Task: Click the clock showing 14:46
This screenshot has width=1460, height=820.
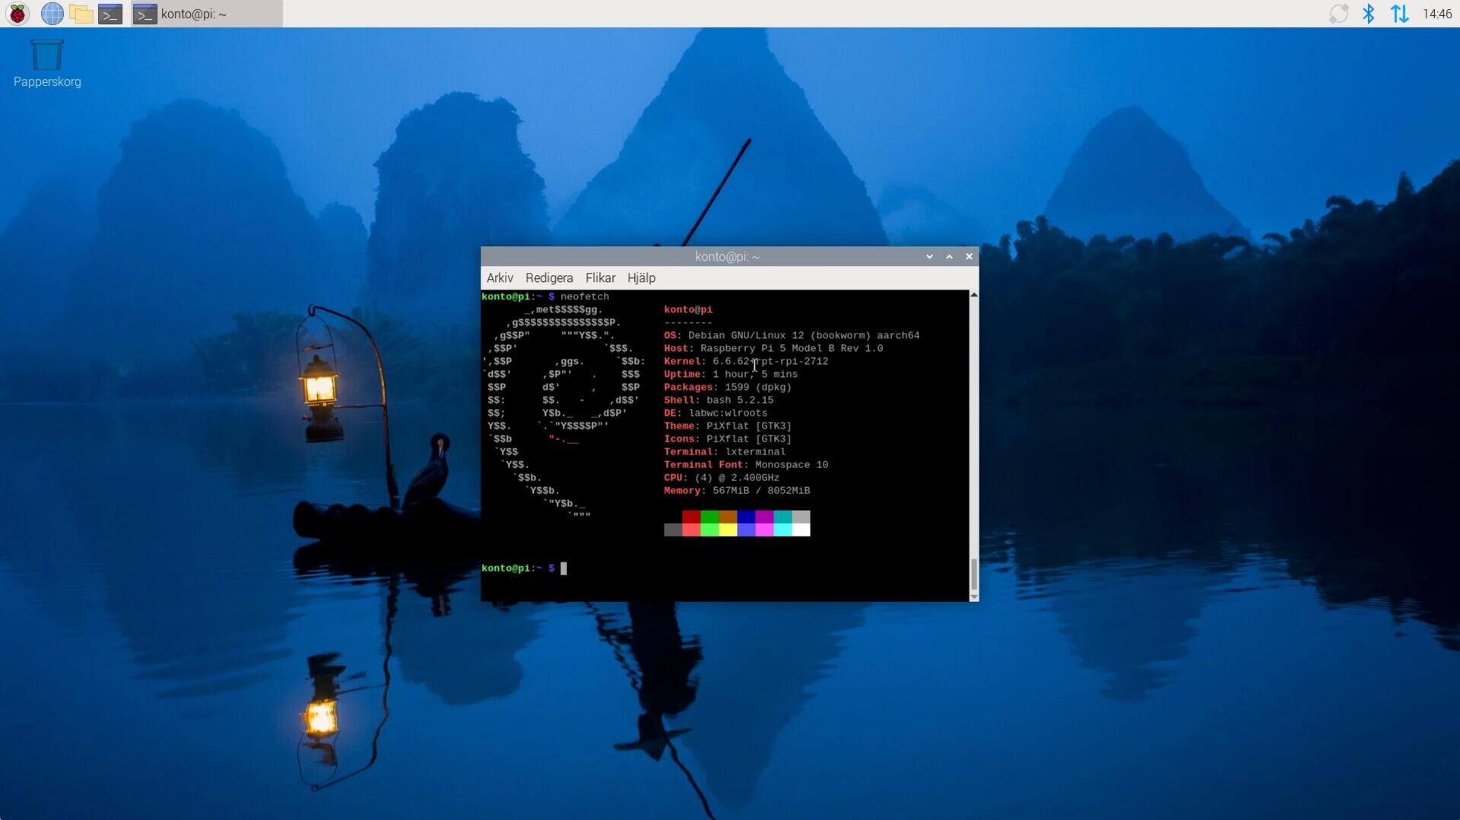Action: pos(1437,13)
